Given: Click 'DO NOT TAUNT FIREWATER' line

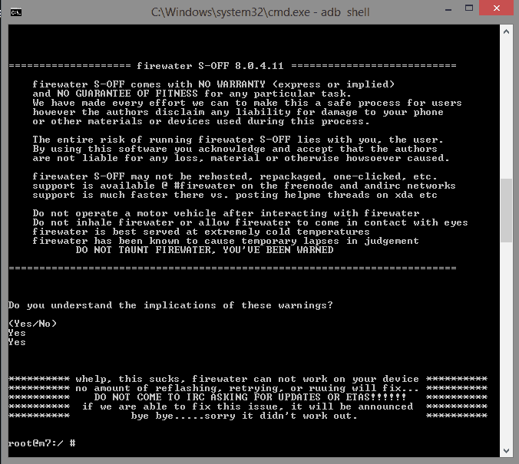Looking at the screenshot, I should (x=204, y=250).
